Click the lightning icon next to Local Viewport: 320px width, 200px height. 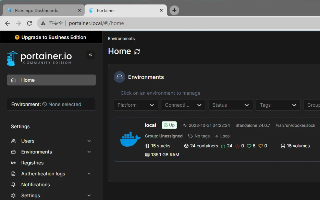(x=217, y=136)
